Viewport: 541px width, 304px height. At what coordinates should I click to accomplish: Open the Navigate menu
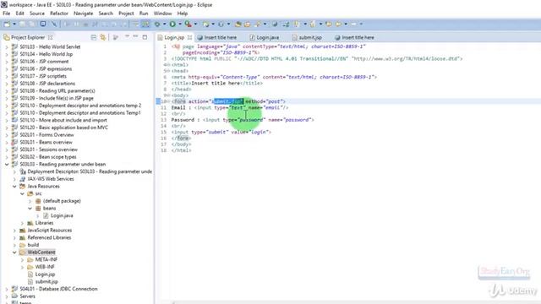tap(83, 14)
